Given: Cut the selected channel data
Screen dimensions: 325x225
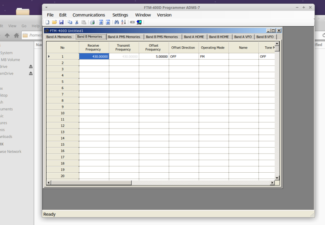Looking at the screenshot, I should coord(77,22).
